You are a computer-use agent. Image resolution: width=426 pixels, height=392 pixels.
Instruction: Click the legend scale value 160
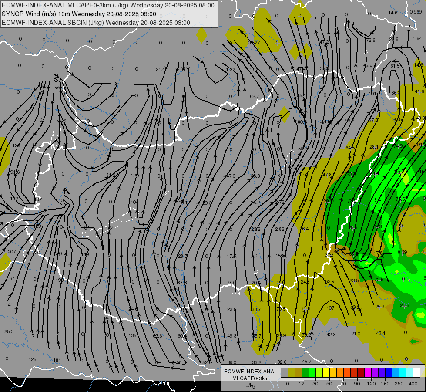(x=385, y=384)
